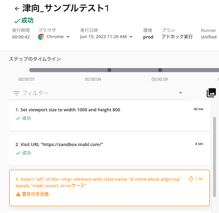Image resolution: width=219 pixels, height=213 pixels.
Task: Click the Chrome browser logo icon
Action: click(41, 37)
